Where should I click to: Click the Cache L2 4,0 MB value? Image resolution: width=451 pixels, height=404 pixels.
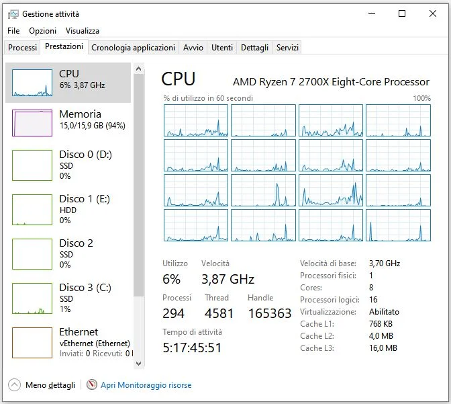[381, 336]
